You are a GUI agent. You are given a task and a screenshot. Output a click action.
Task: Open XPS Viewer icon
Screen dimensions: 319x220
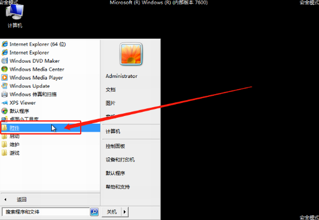[x=4, y=102]
